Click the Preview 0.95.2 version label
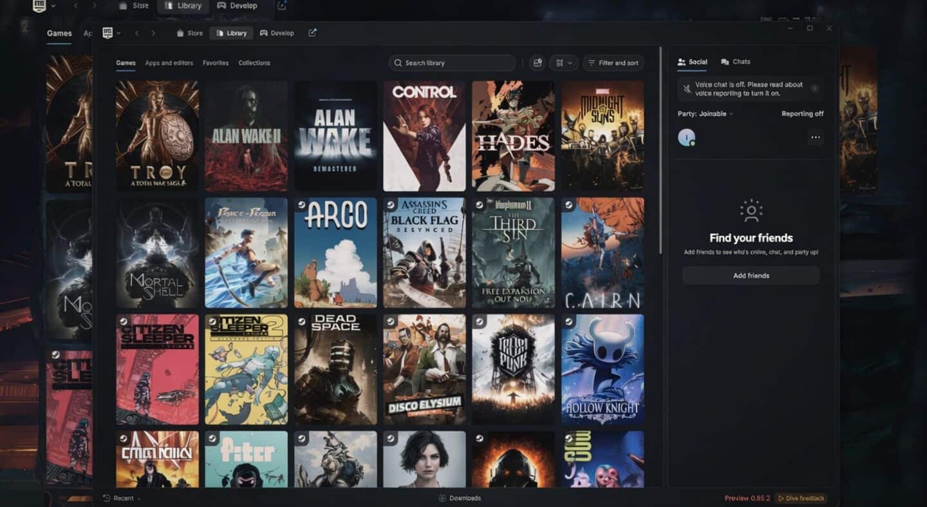 pyautogui.click(x=747, y=498)
